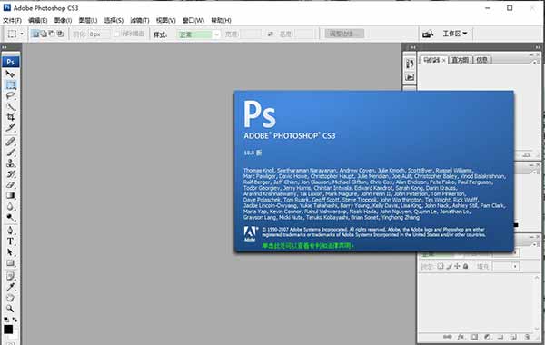Select the Type tool
Image resolution: width=545 pixels, height=345 pixels.
10,241
